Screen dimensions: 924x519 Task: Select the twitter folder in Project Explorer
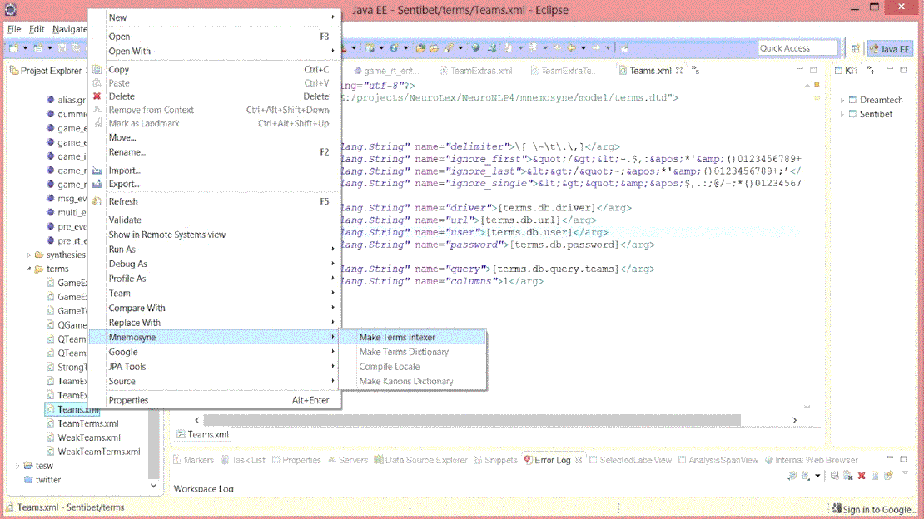point(47,480)
